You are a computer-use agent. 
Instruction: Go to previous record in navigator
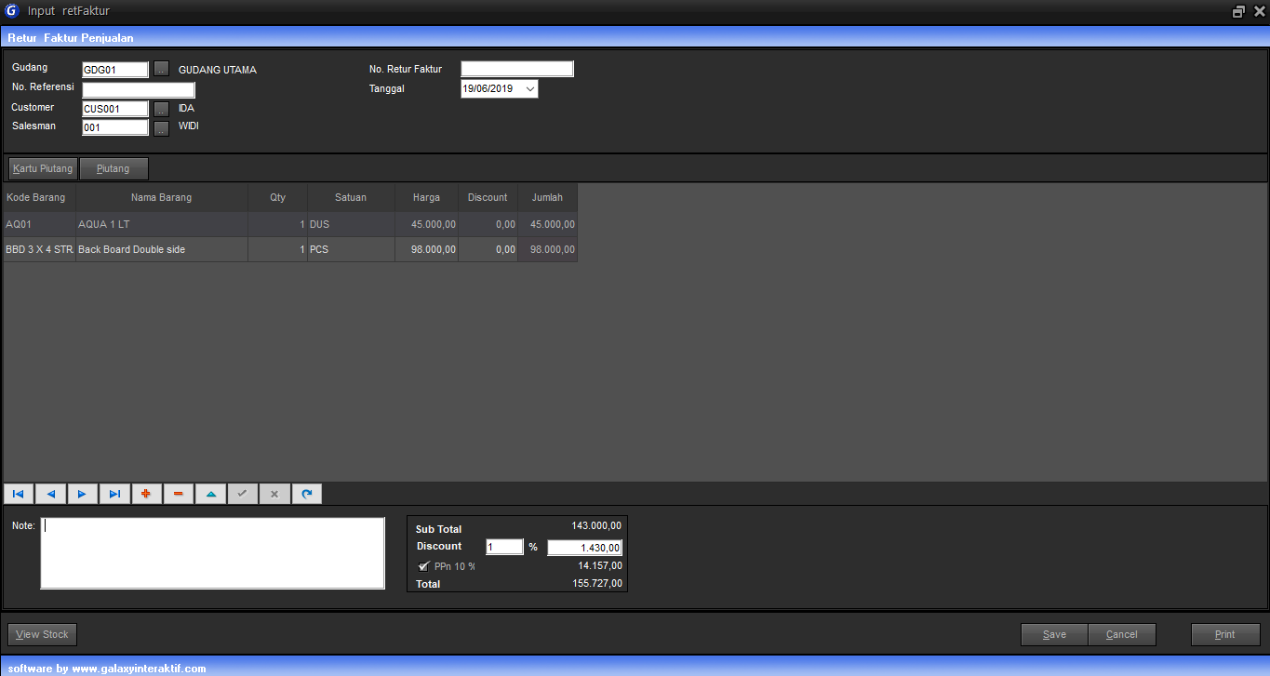coord(50,494)
